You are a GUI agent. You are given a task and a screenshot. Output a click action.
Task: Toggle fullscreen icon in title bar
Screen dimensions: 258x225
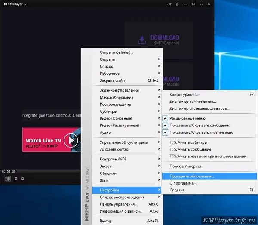201,4
